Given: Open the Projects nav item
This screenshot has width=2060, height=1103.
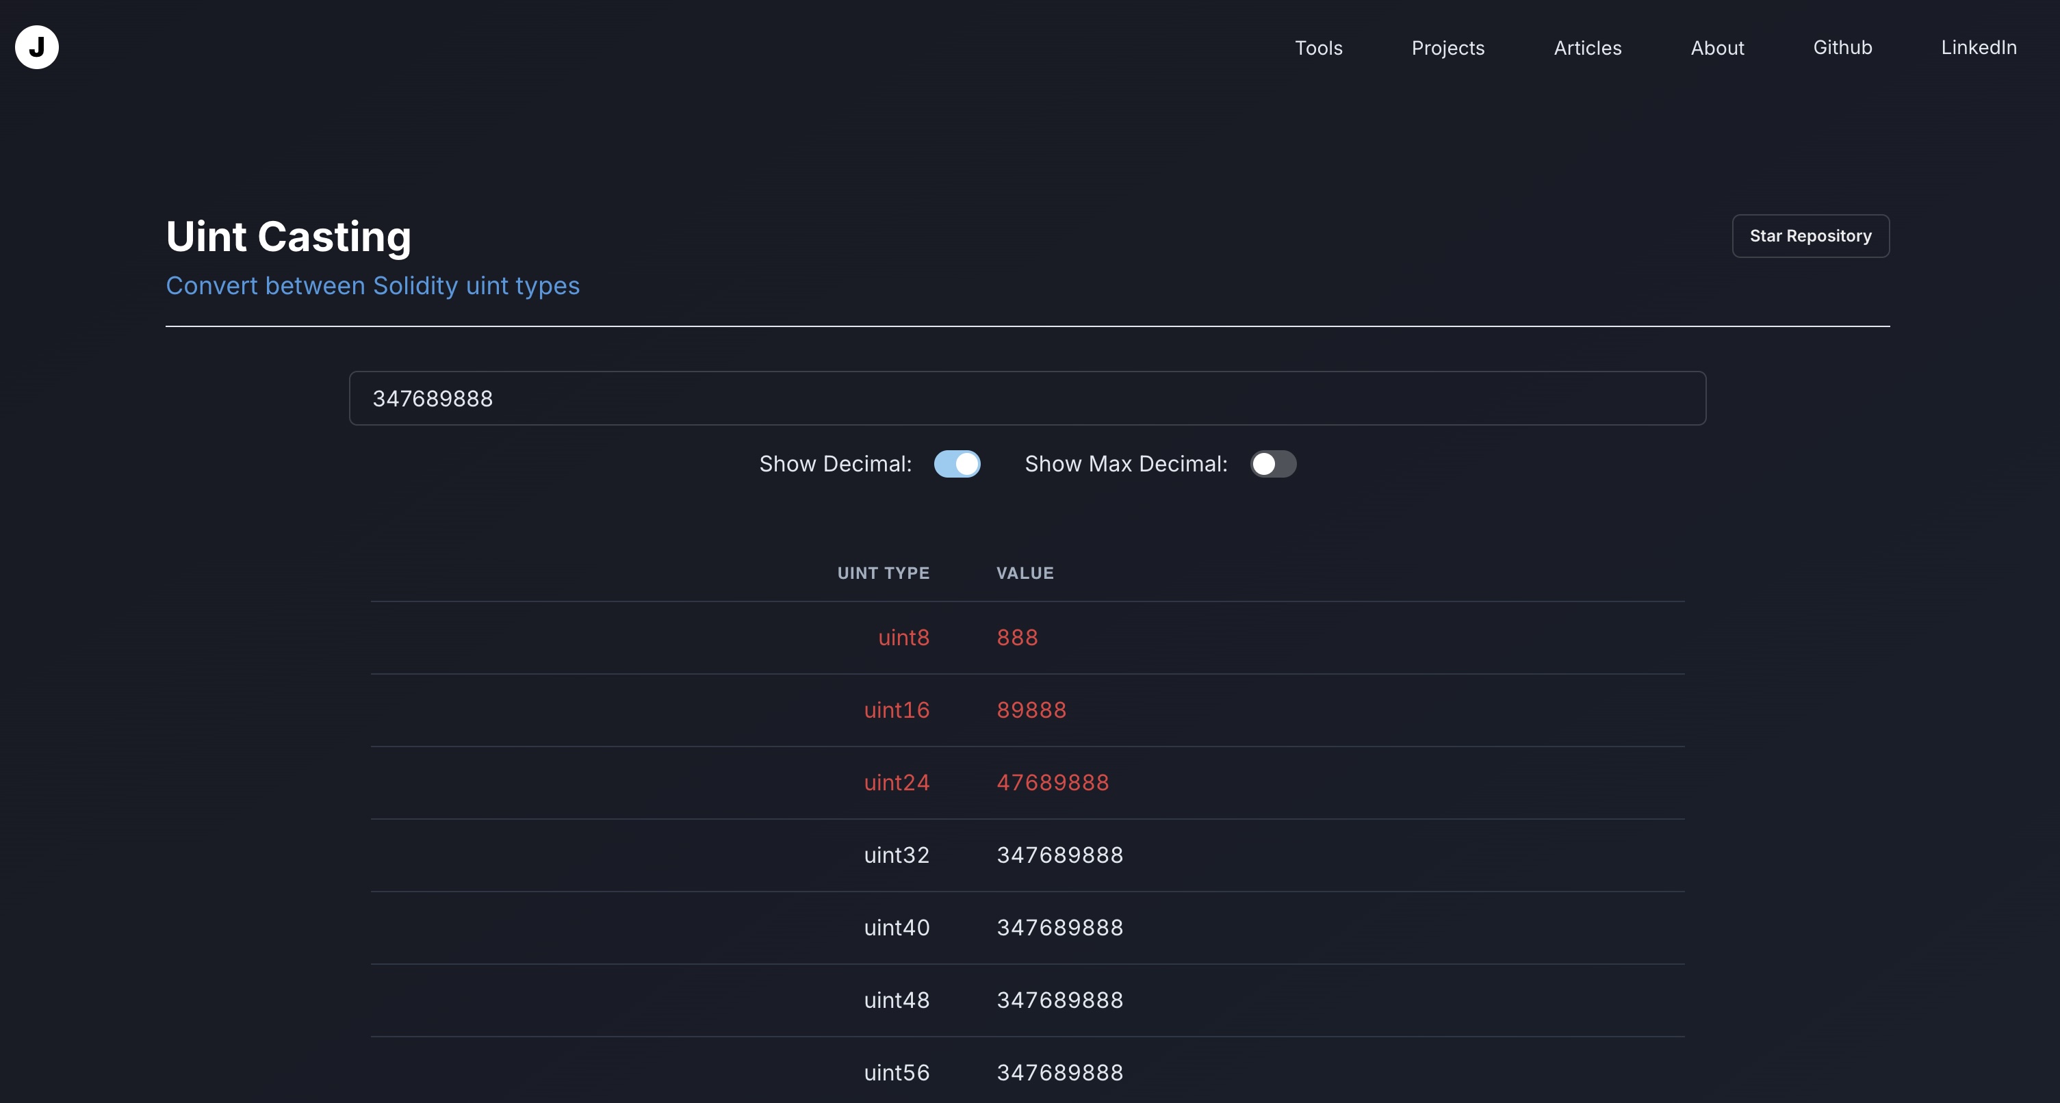Looking at the screenshot, I should point(1447,48).
